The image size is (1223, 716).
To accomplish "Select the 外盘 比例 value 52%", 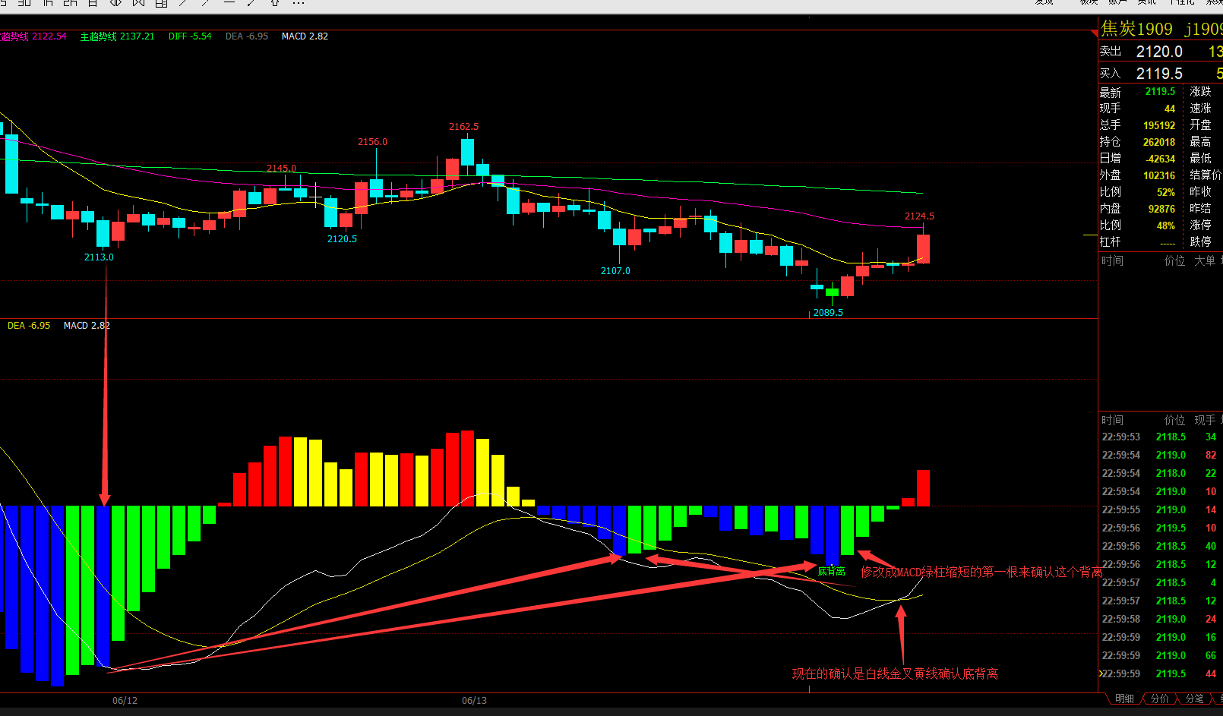I will point(1166,192).
